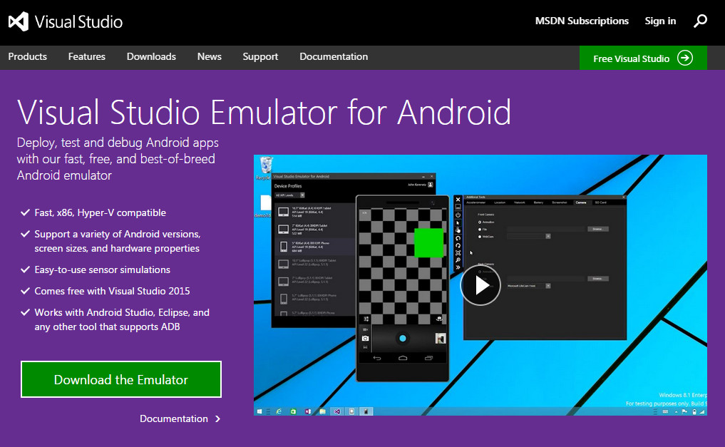Click the Visual Studio logo
This screenshot has height=447, width=725.
[65, 21]
